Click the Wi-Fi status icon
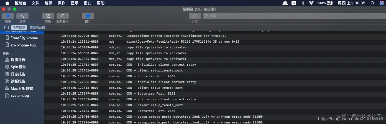Image resolution: width=386 pixels, height=124 pixels. click(x=311, y=3)
